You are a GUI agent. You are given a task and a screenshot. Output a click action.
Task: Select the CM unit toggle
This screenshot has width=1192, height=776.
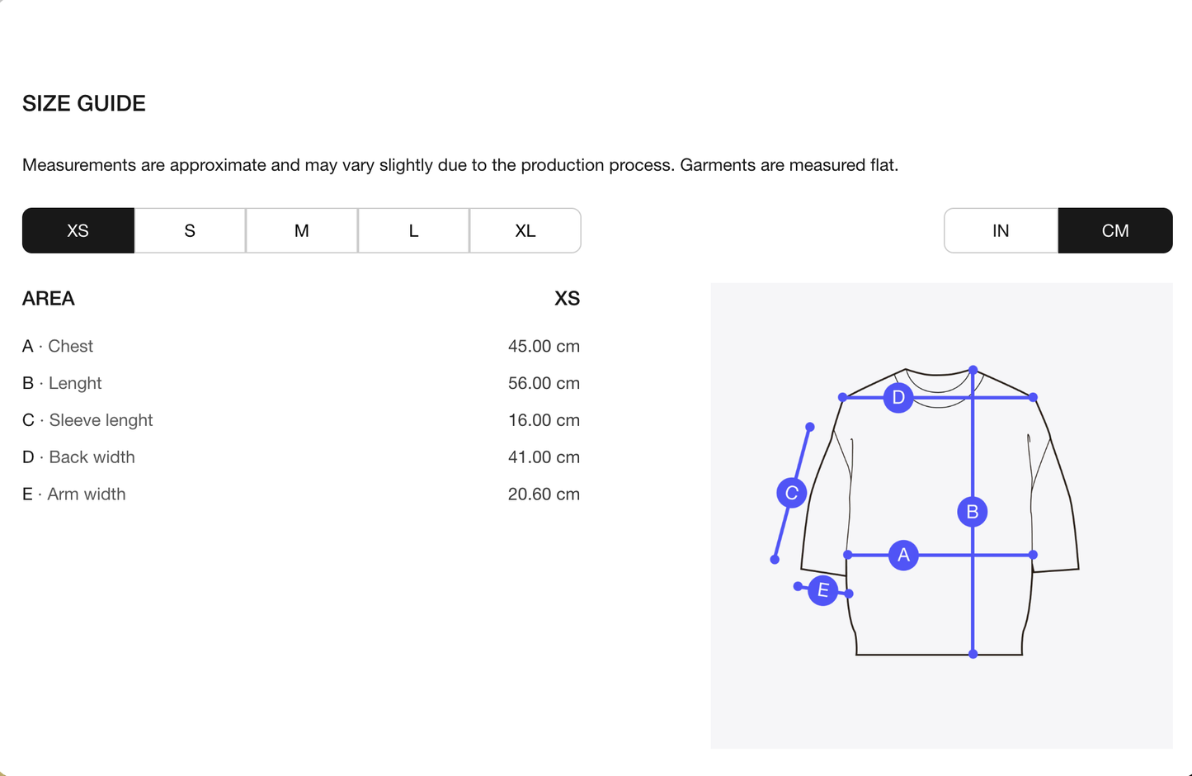pyautogui.click(x=1115, y=230)
